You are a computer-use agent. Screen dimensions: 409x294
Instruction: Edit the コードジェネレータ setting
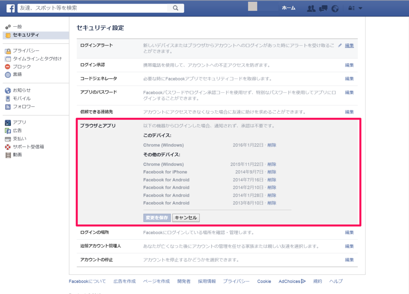click(x=349, y=79)
